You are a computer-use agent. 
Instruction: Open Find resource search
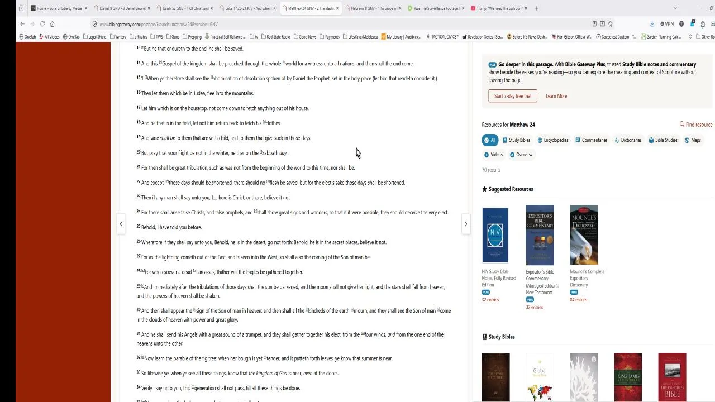pyautogui.click(x=696, y=125)
